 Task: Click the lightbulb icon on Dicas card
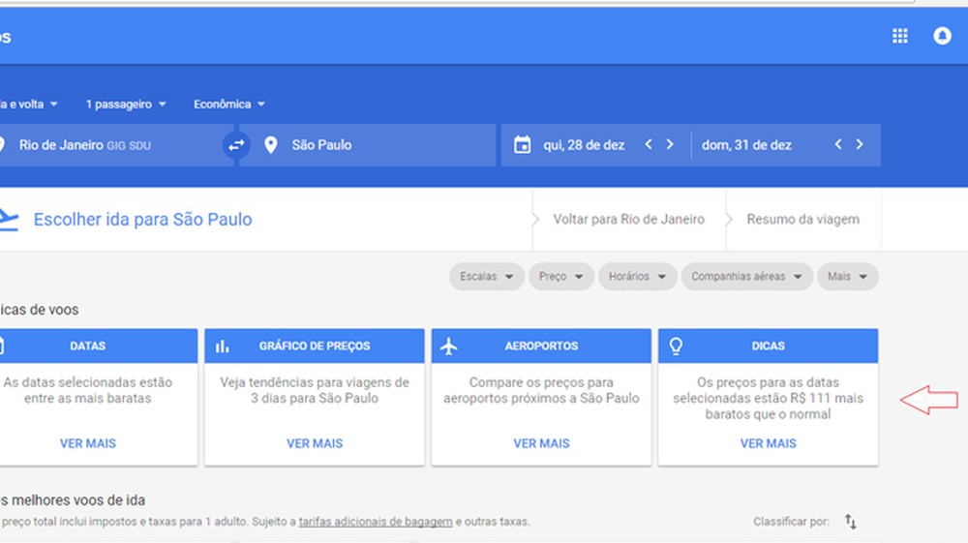676,347
